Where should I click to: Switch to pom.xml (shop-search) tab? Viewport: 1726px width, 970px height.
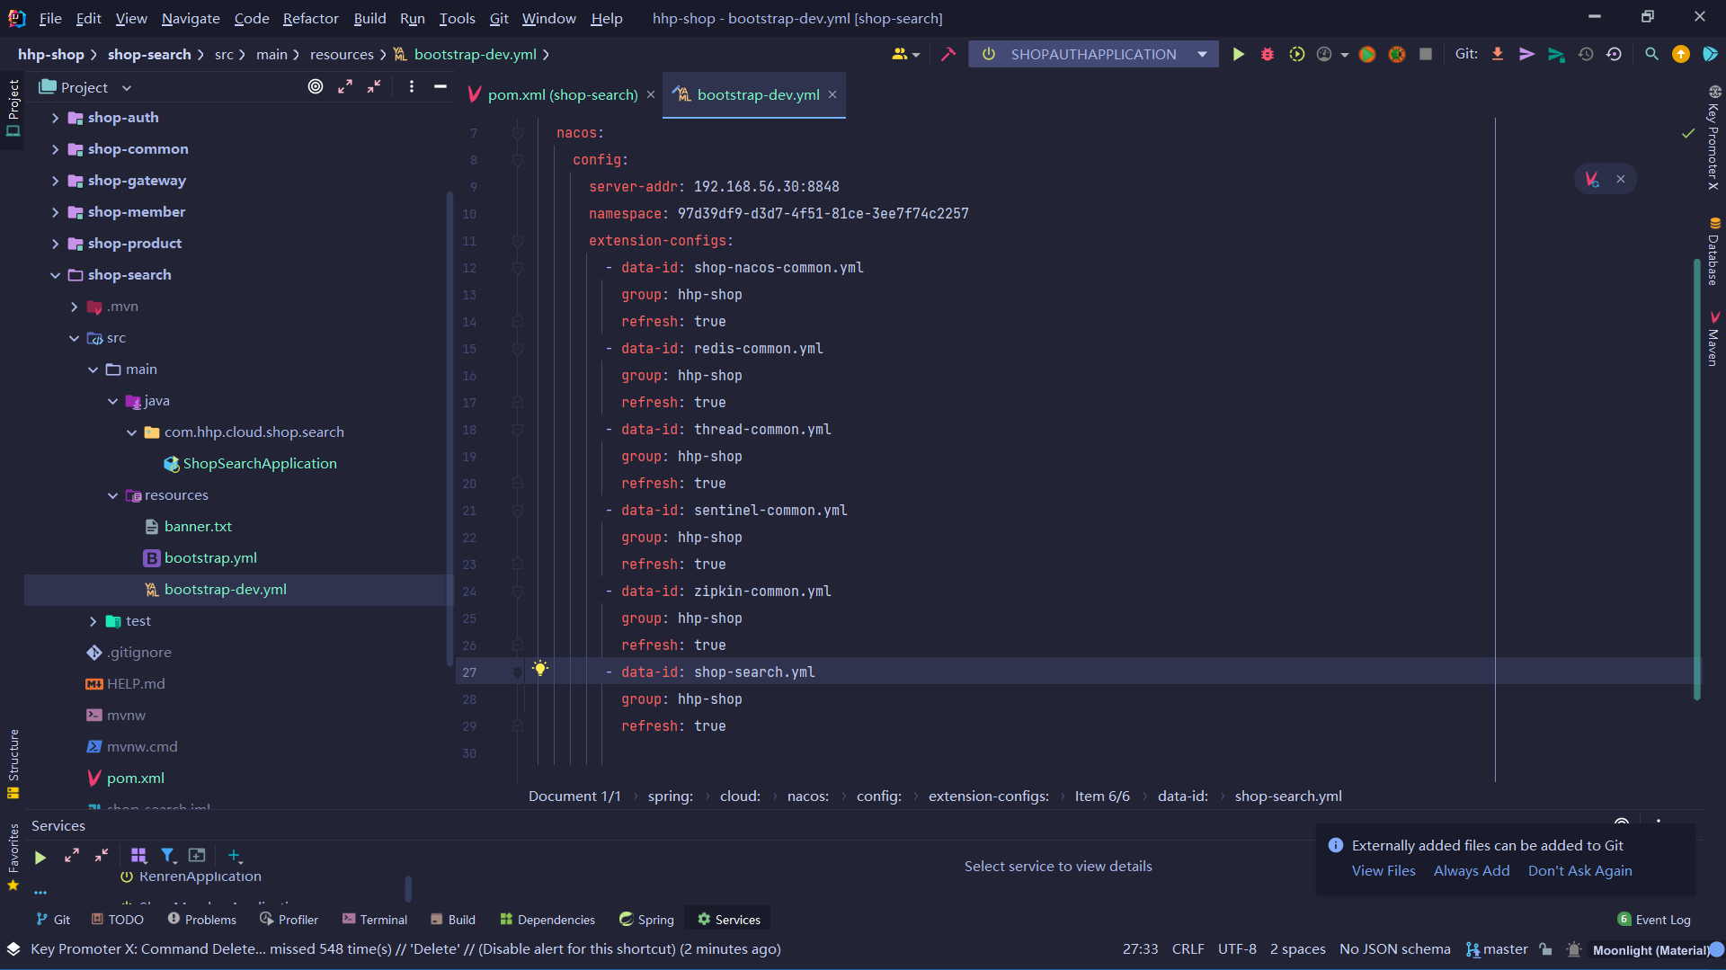click(x=563, y=94)
